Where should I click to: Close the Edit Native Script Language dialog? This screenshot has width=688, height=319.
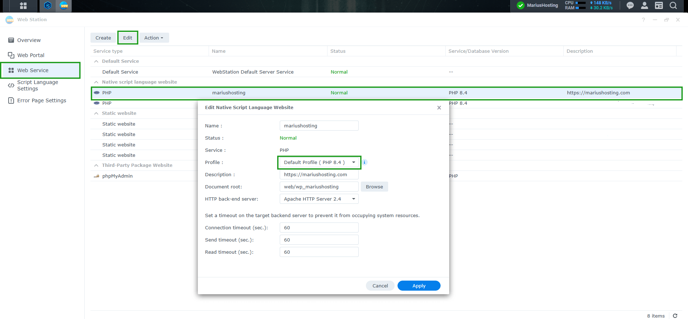439,108
